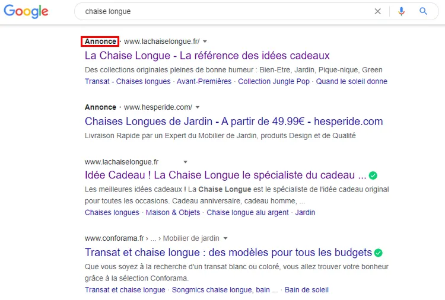Open the Transat et chaise longue sitelink

coord(125,290)
